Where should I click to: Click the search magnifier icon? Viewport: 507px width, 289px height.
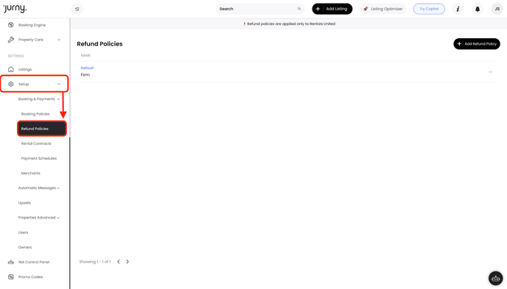click(299, 9)
